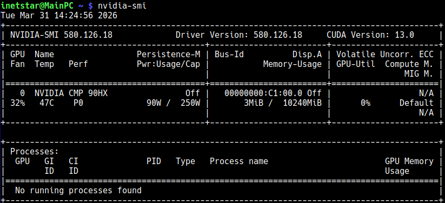
Task: Click the Bus-Id column header
Action: [x=229, y=55]
